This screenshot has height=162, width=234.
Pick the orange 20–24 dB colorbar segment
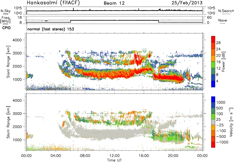pyautogui.click(x=213, y=52)
